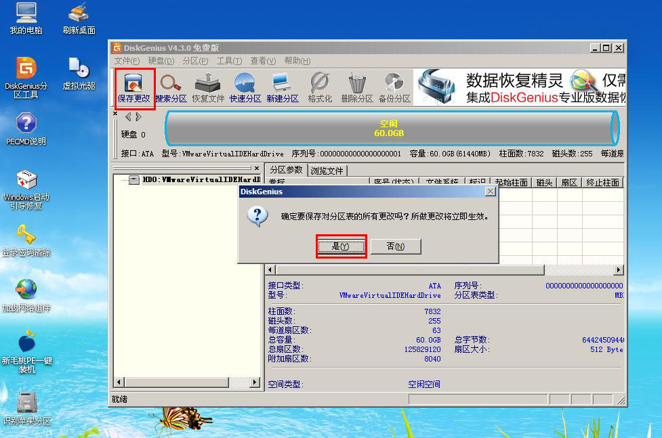
Task: Launch Windows启动引导修复 desktop icon
Action: tap(26, 190)
